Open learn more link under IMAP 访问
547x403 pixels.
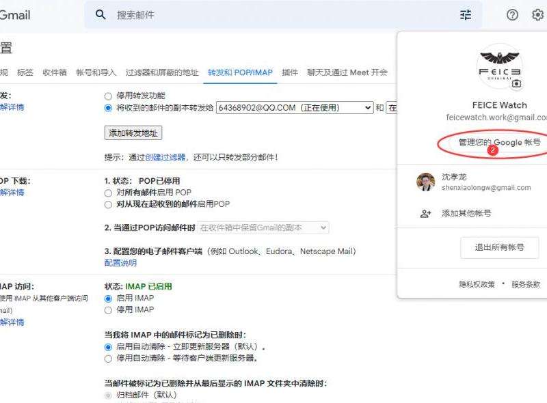coord(12,322)
